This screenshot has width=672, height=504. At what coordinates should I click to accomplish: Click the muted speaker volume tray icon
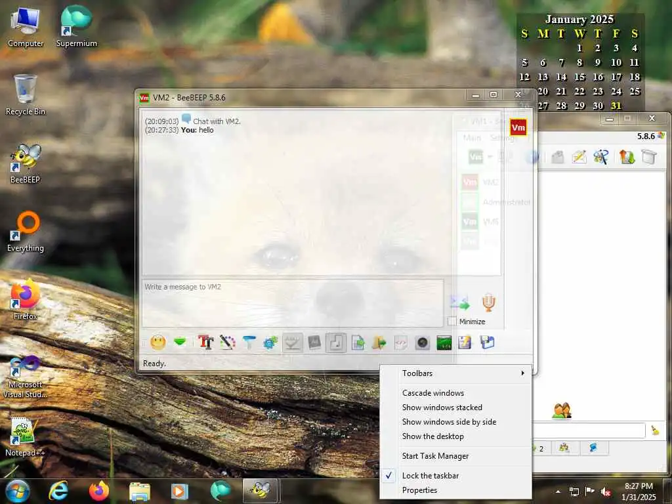tap(606, 492)
